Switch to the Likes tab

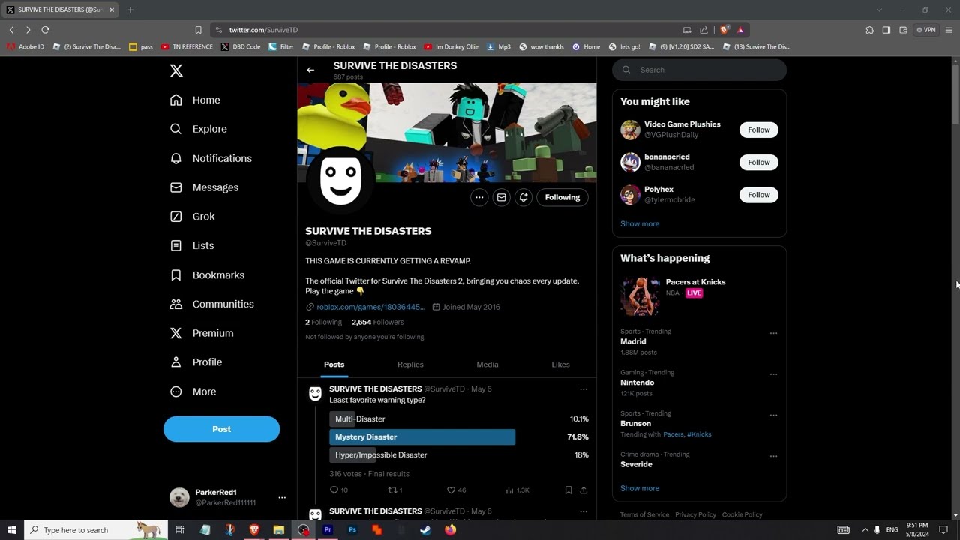pos(560,364)
